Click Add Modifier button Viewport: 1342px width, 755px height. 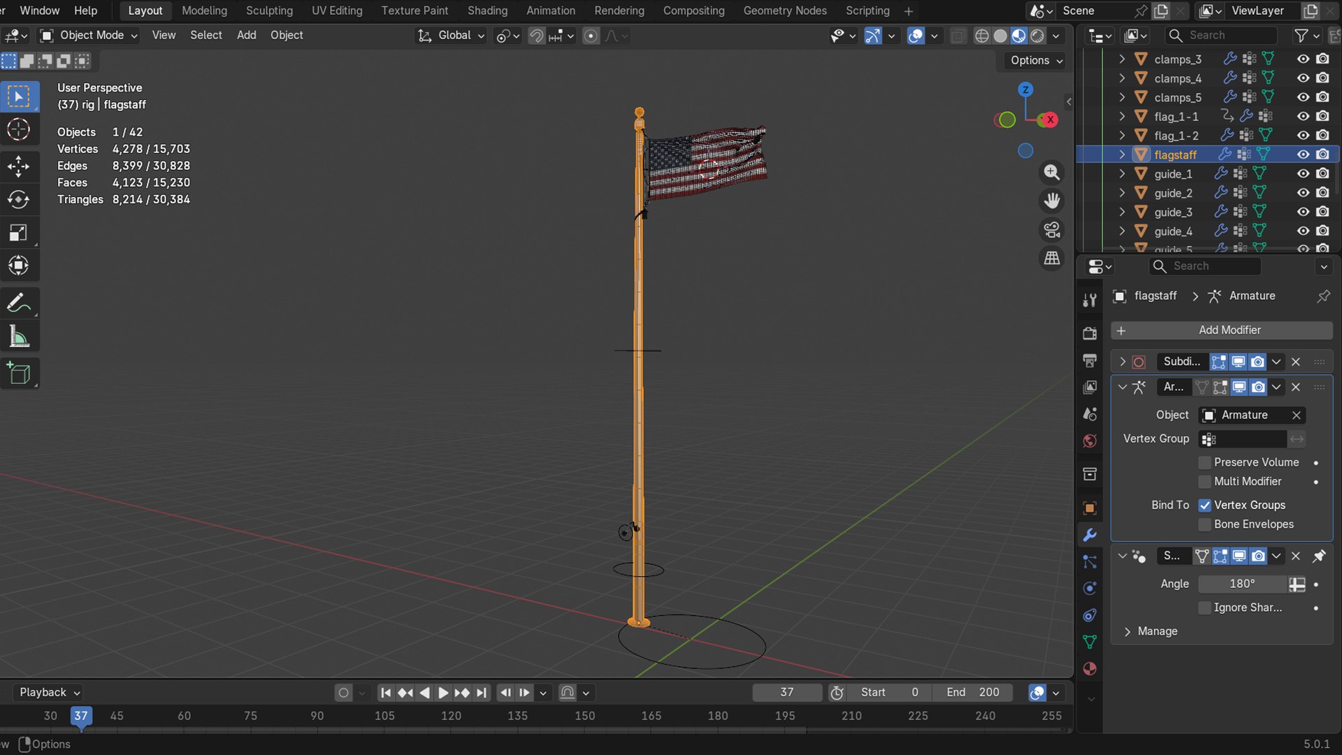(1222, 331)
